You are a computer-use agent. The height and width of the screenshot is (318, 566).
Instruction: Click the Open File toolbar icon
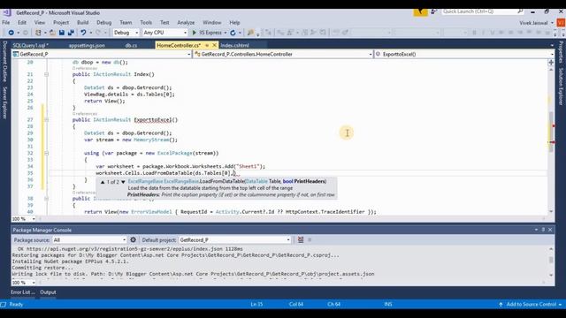(x=53, y=33)
